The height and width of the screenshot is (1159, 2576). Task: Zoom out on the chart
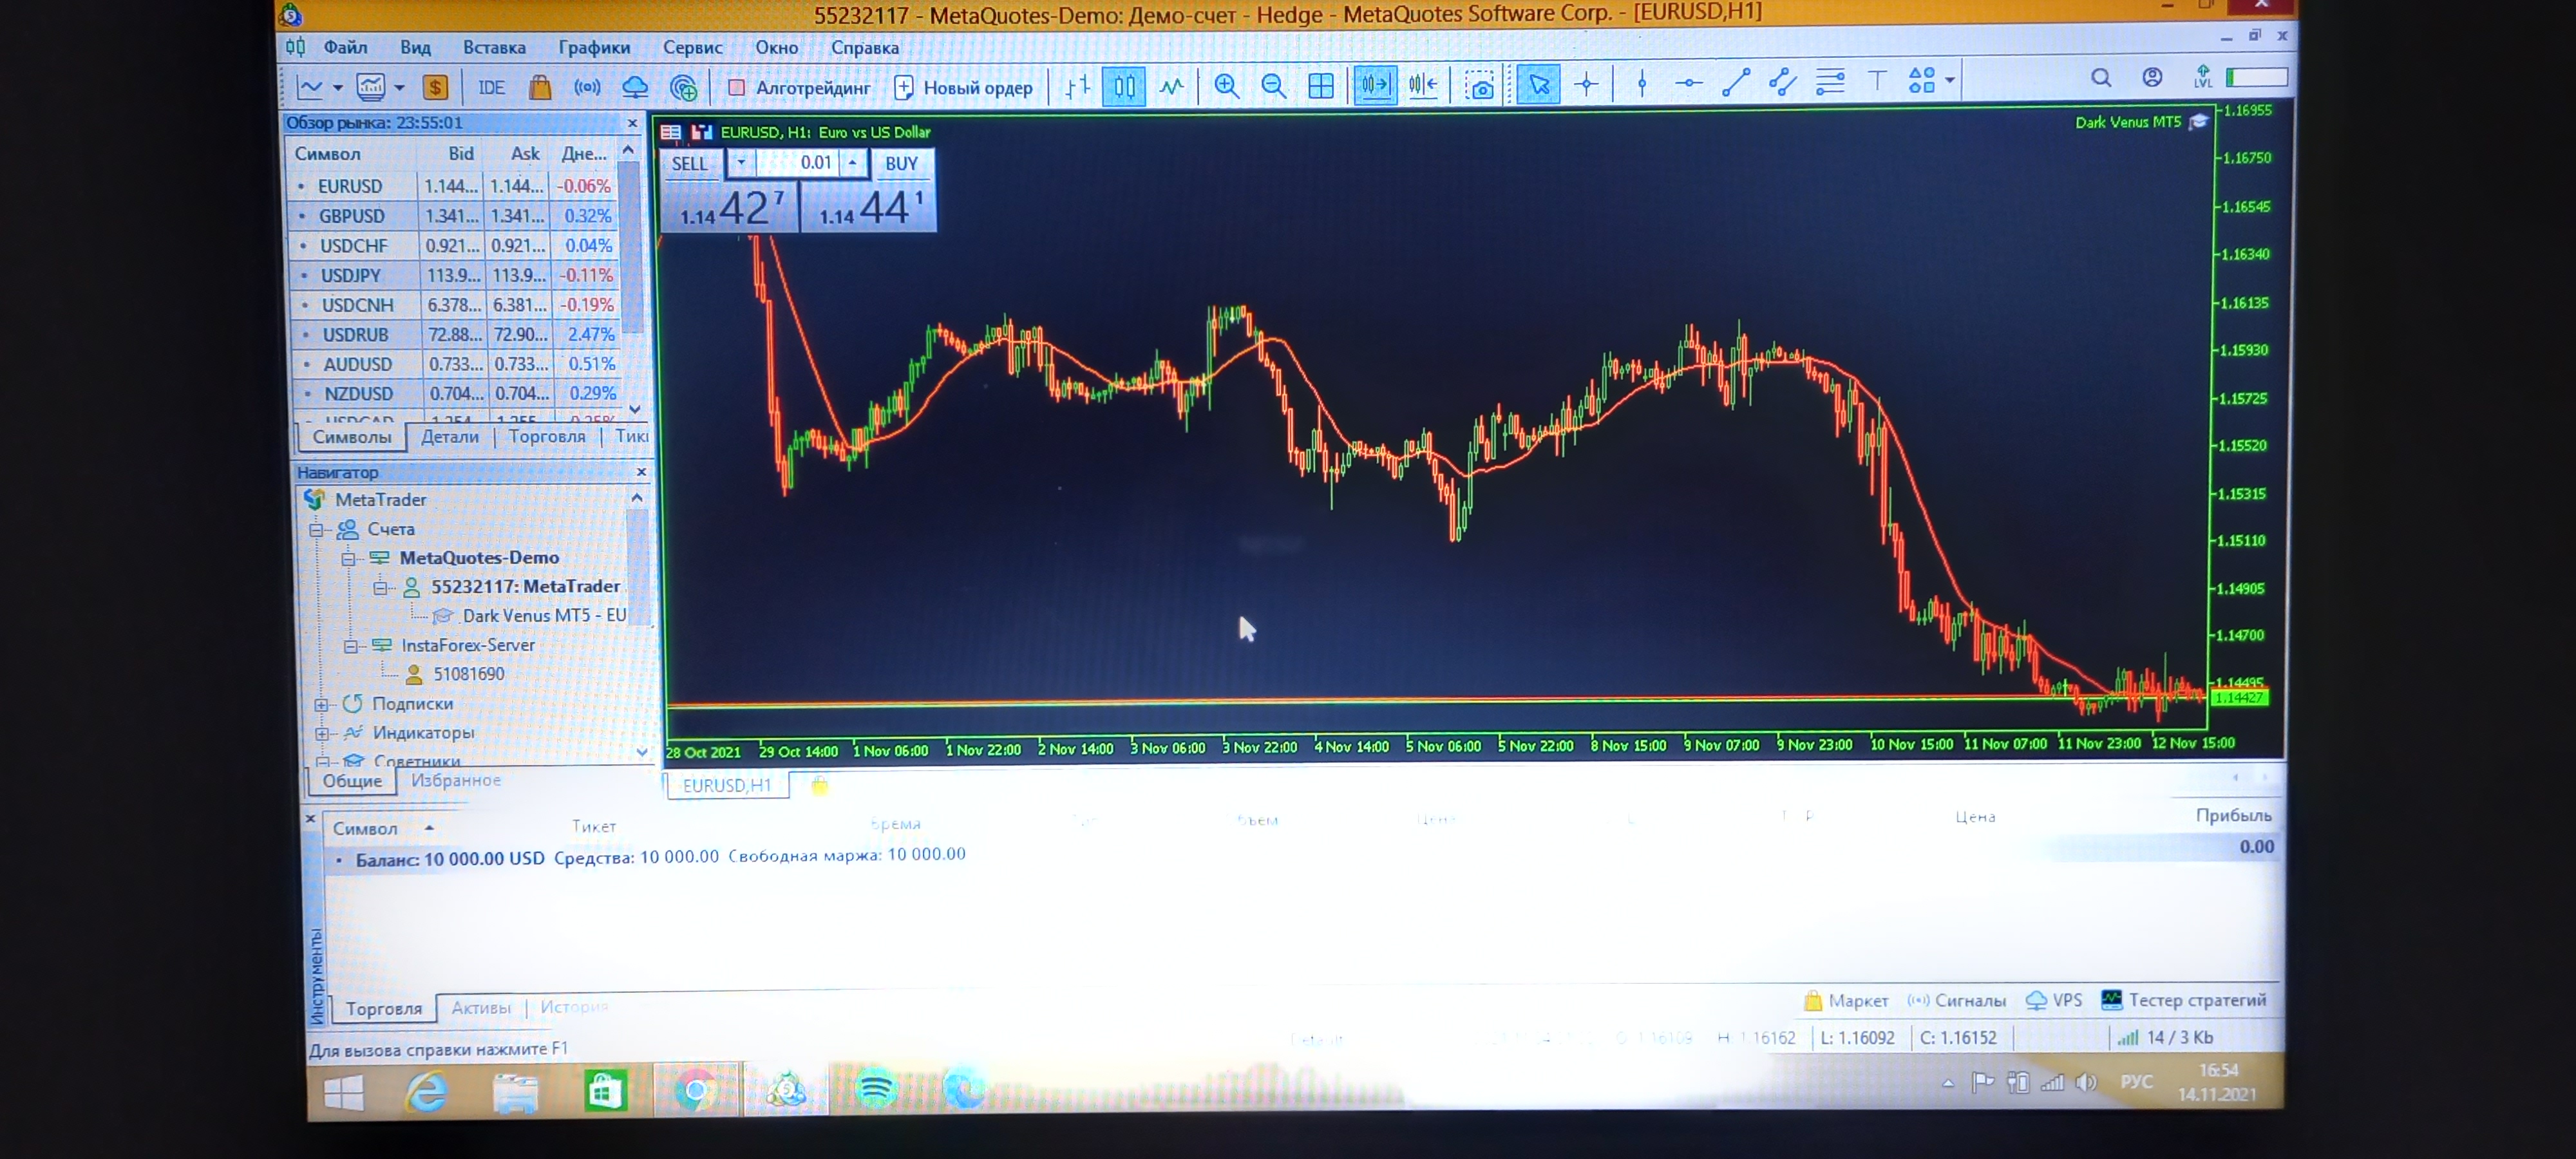click(x=1273, y=86)
